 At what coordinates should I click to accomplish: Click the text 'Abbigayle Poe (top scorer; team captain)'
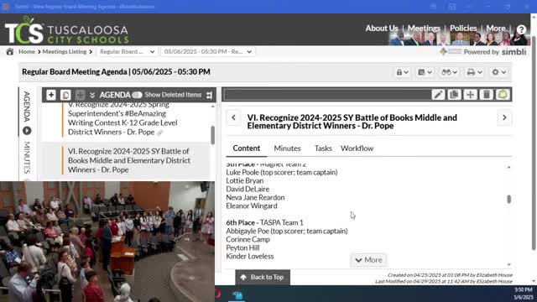click(287, 232)
